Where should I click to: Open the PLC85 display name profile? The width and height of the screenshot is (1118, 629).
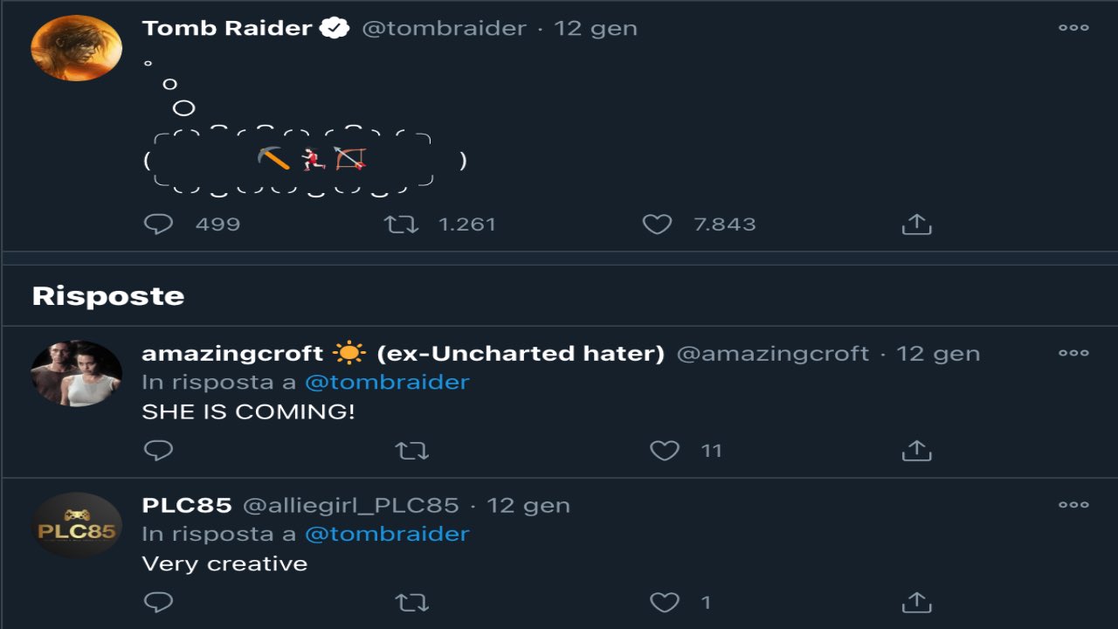click(x=186, y=505)
